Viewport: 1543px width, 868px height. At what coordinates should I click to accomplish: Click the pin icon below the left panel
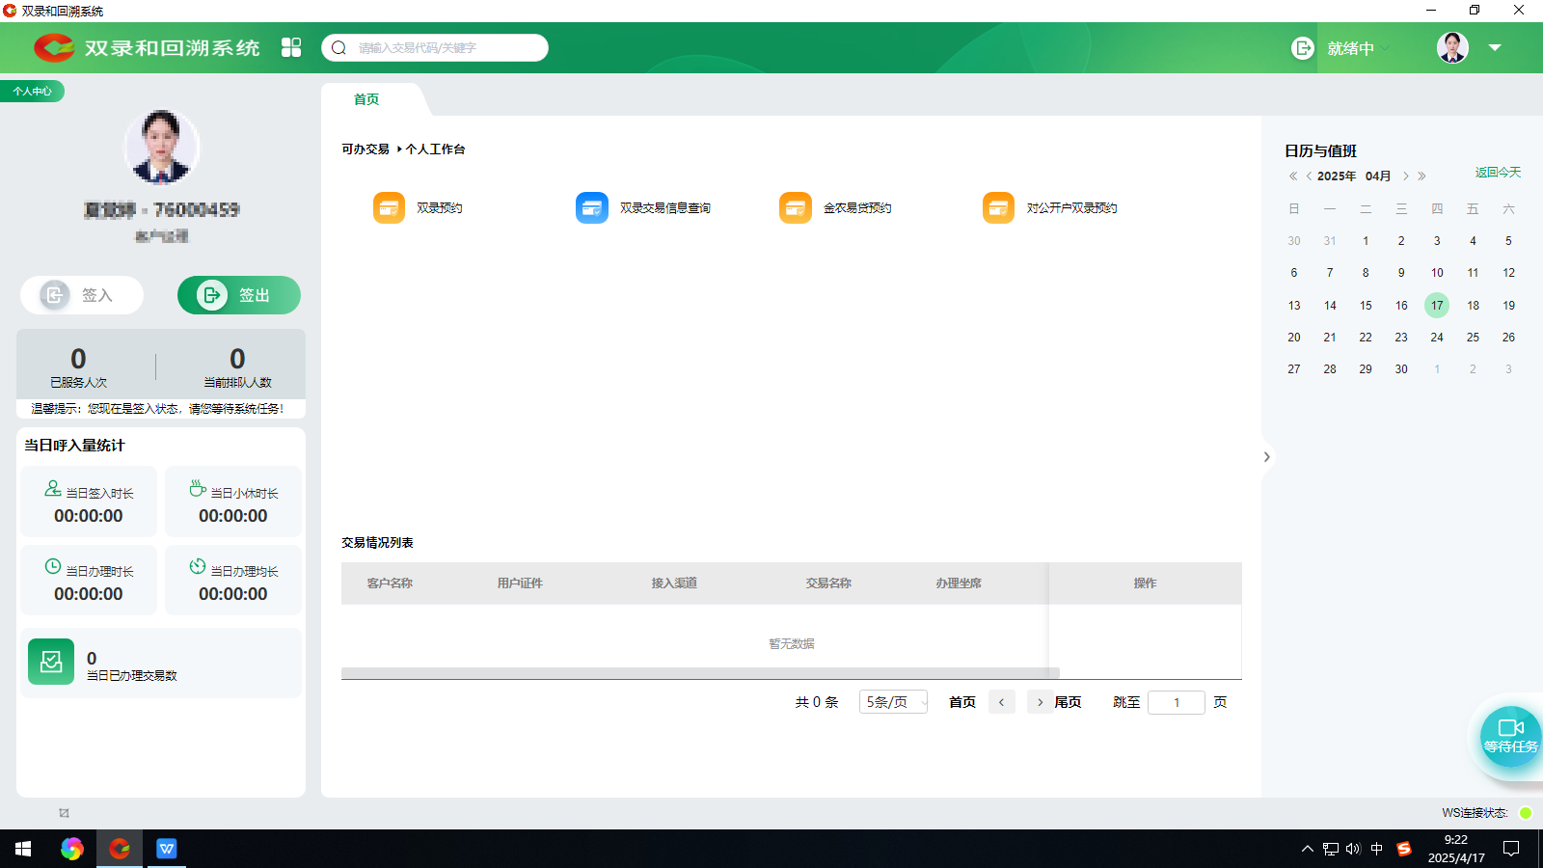[x=64, y=813]
